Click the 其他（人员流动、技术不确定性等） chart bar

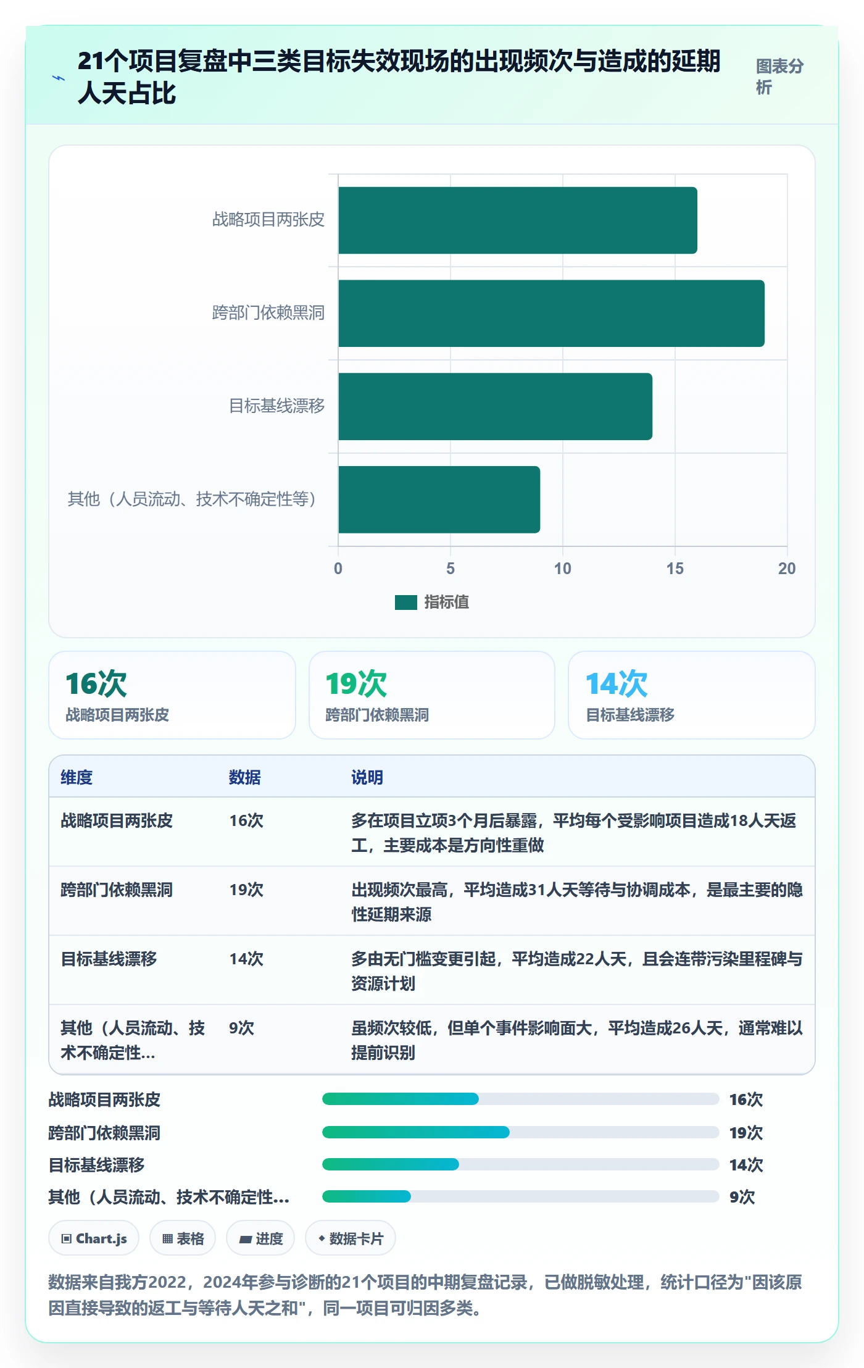pos(439,499)
